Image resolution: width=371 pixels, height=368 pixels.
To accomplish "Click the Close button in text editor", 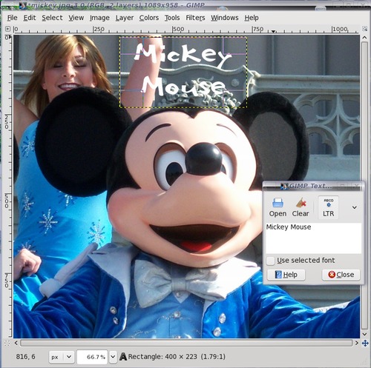I will (x=341, y=275).
